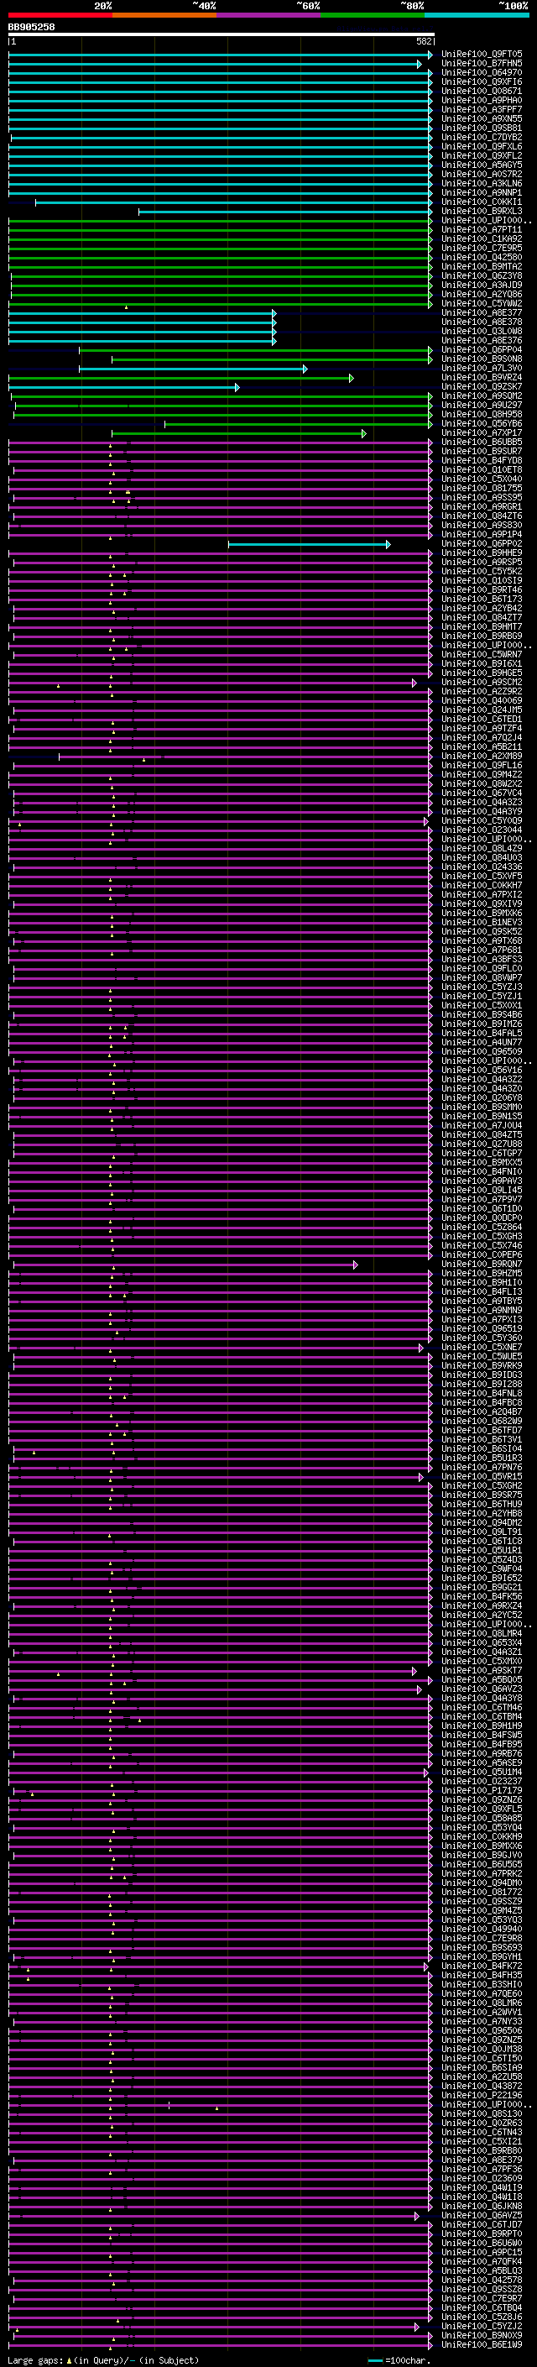The height and width of the screenshot is (2367, 537).
Task: Select the UniRef100_B1NEV3 label
Action: (x=482, y=923)
